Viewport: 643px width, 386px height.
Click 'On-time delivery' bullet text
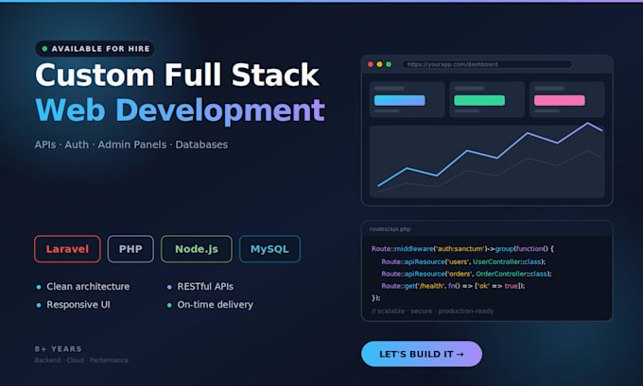tap(216, 305)
